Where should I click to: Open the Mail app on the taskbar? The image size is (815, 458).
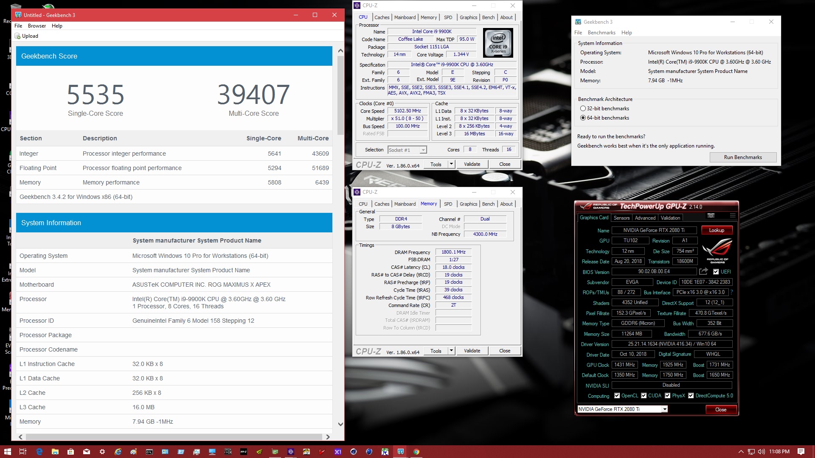tap(86, 452)
